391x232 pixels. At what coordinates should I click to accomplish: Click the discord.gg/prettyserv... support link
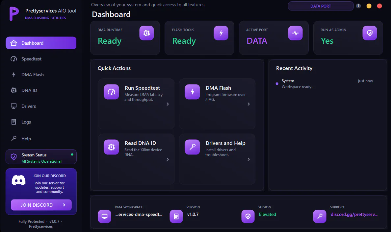354,214
